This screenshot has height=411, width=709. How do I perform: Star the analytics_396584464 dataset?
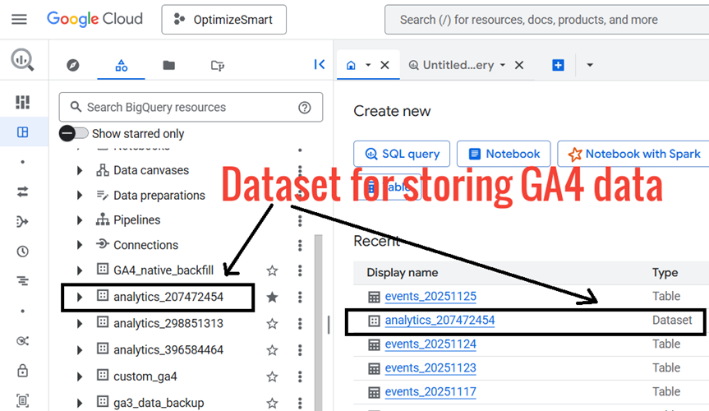click(272, 350)
